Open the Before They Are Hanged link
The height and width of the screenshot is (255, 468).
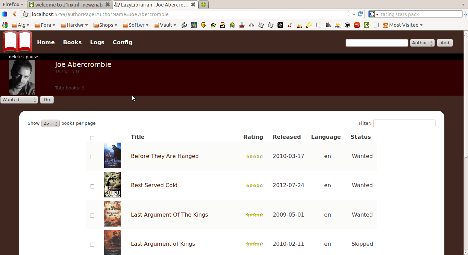pyautogui.click(x=165, y=156)
